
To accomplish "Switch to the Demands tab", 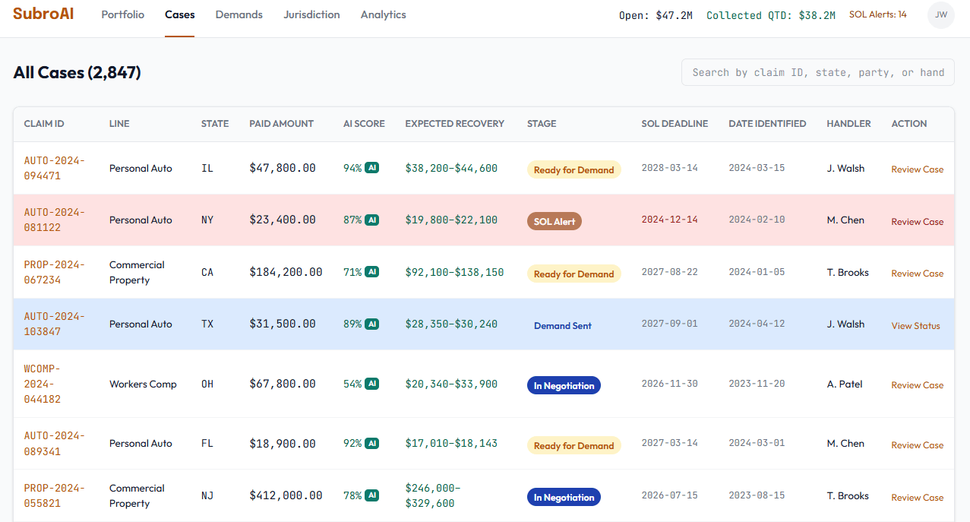I will point(239,14).
